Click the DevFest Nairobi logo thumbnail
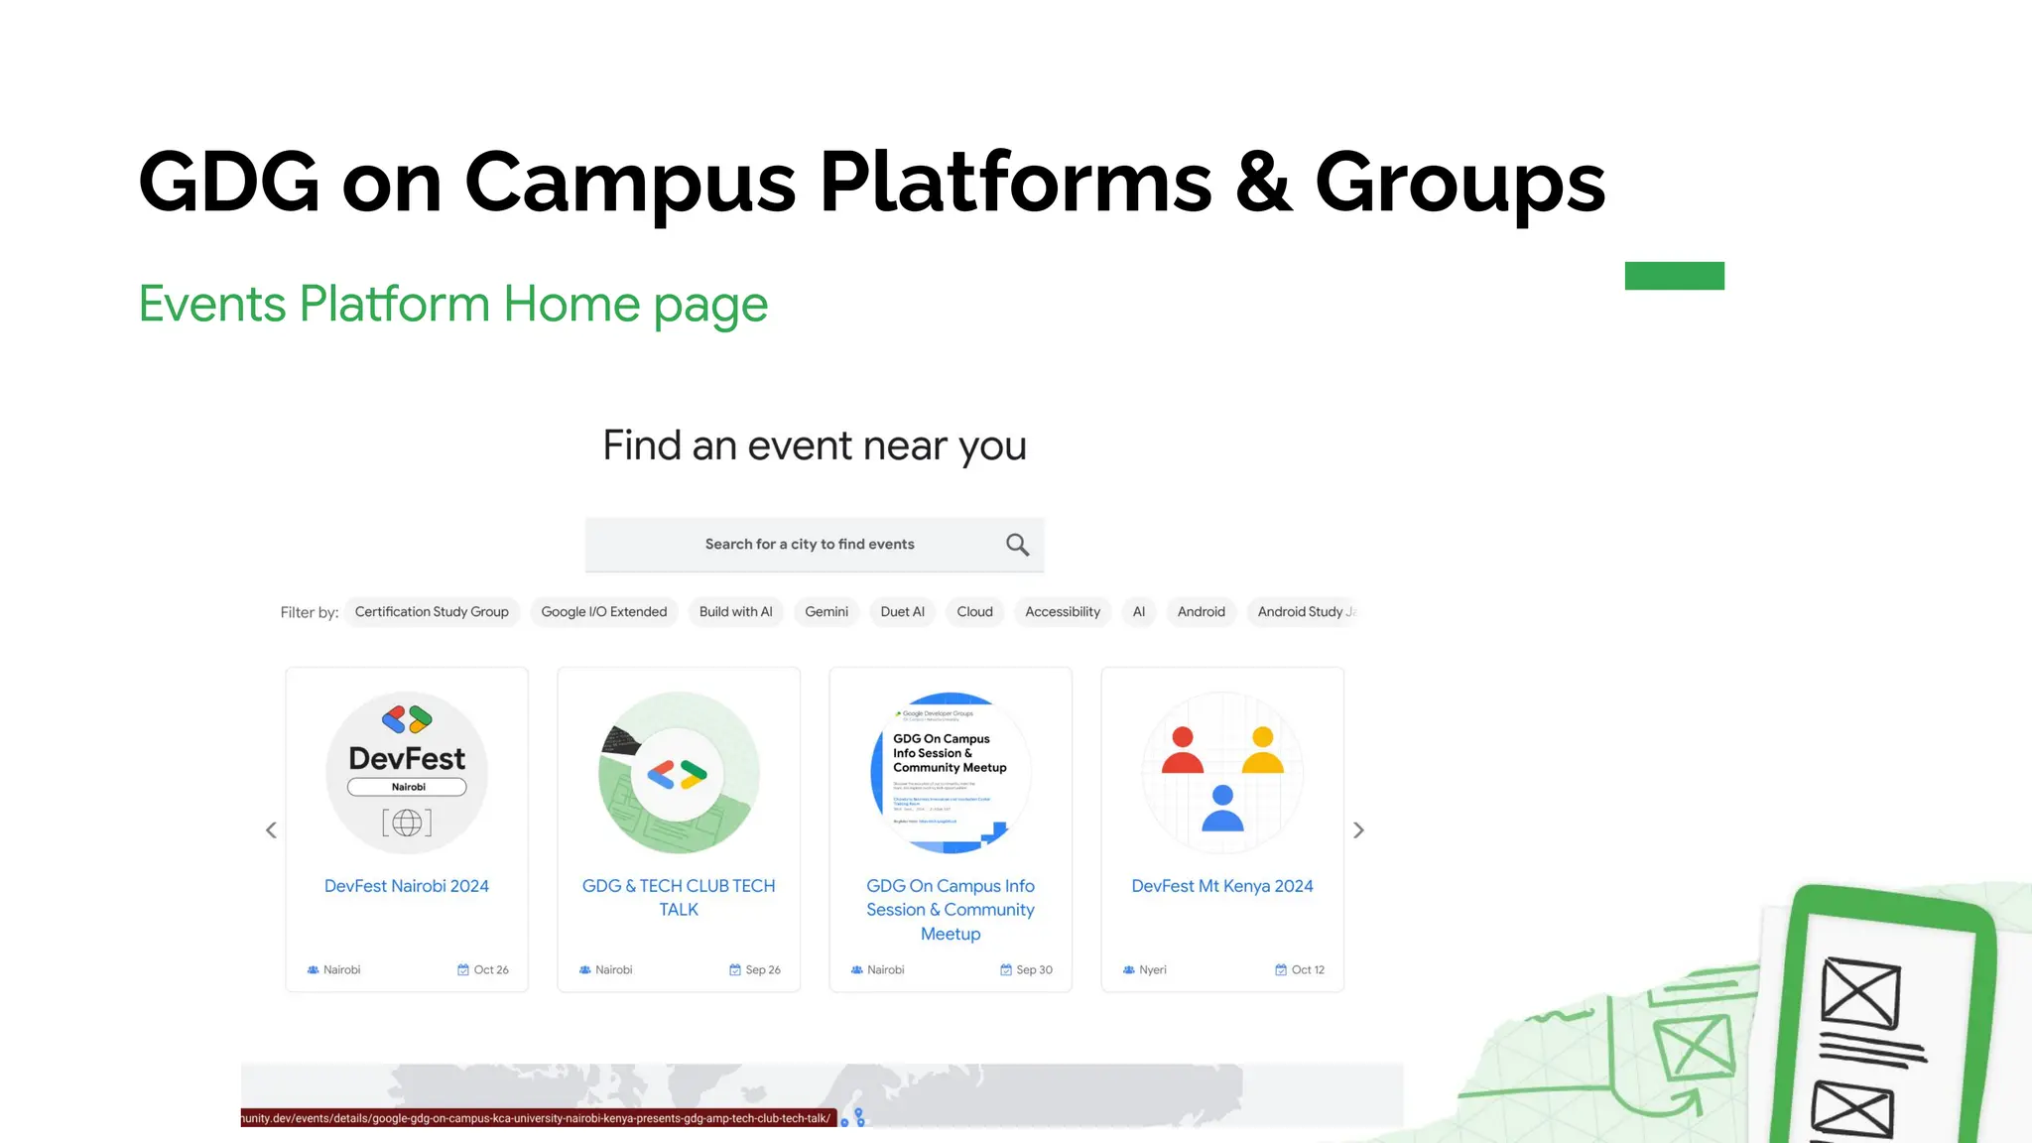The image size is (2032, 1143). point(407,772)
